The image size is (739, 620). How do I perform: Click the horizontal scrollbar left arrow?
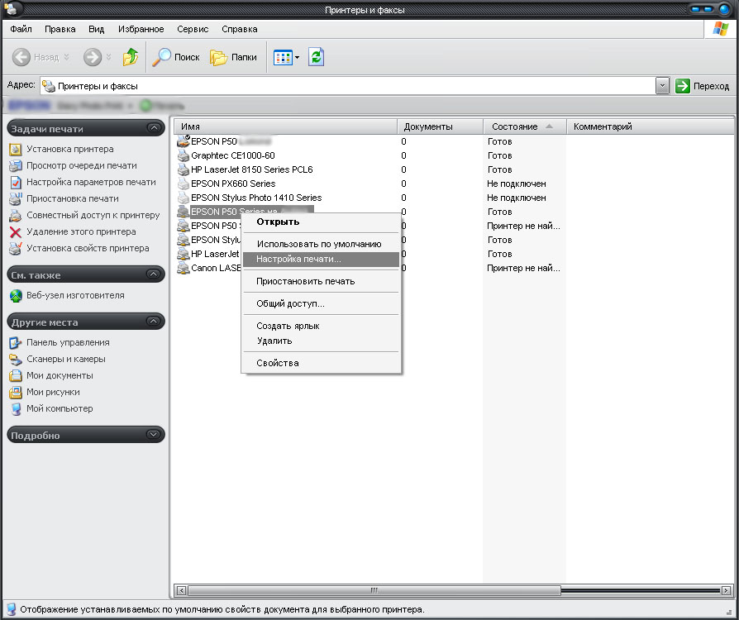click(x=181, y=590)
